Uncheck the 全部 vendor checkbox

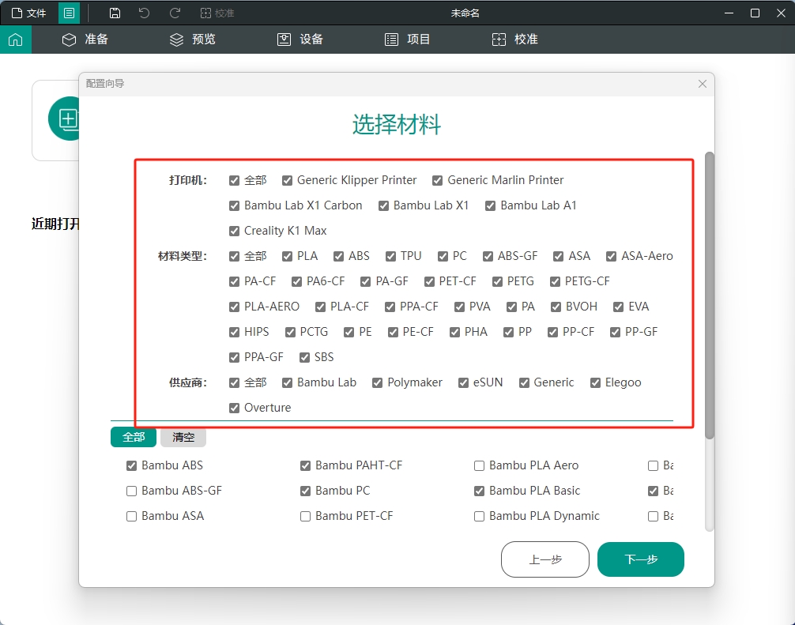[234, 383]
